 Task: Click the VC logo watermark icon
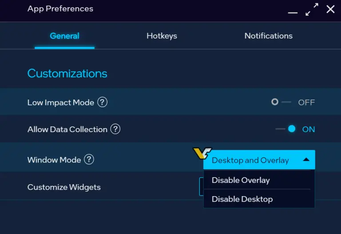pos(202,153)
